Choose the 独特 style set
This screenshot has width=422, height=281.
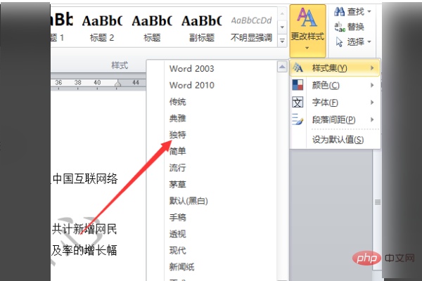[177, 134]
